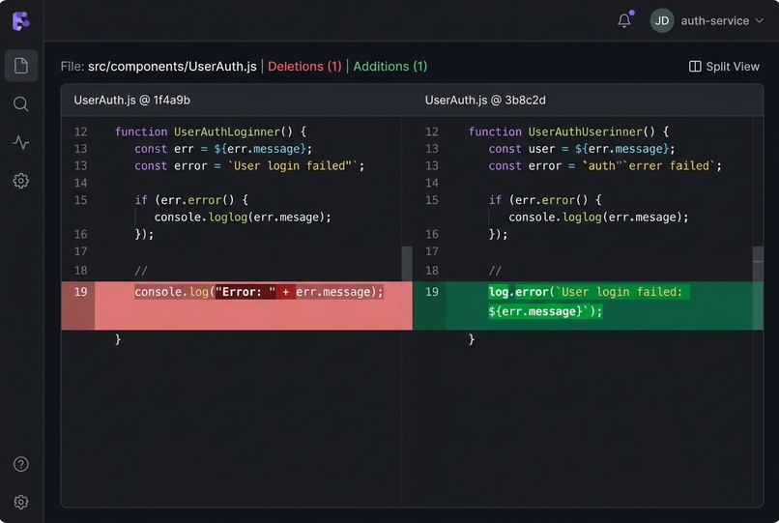The height and width of the screenshot is (523, 779).
Task: Open the upper gear settings icon
Action: 21,181
